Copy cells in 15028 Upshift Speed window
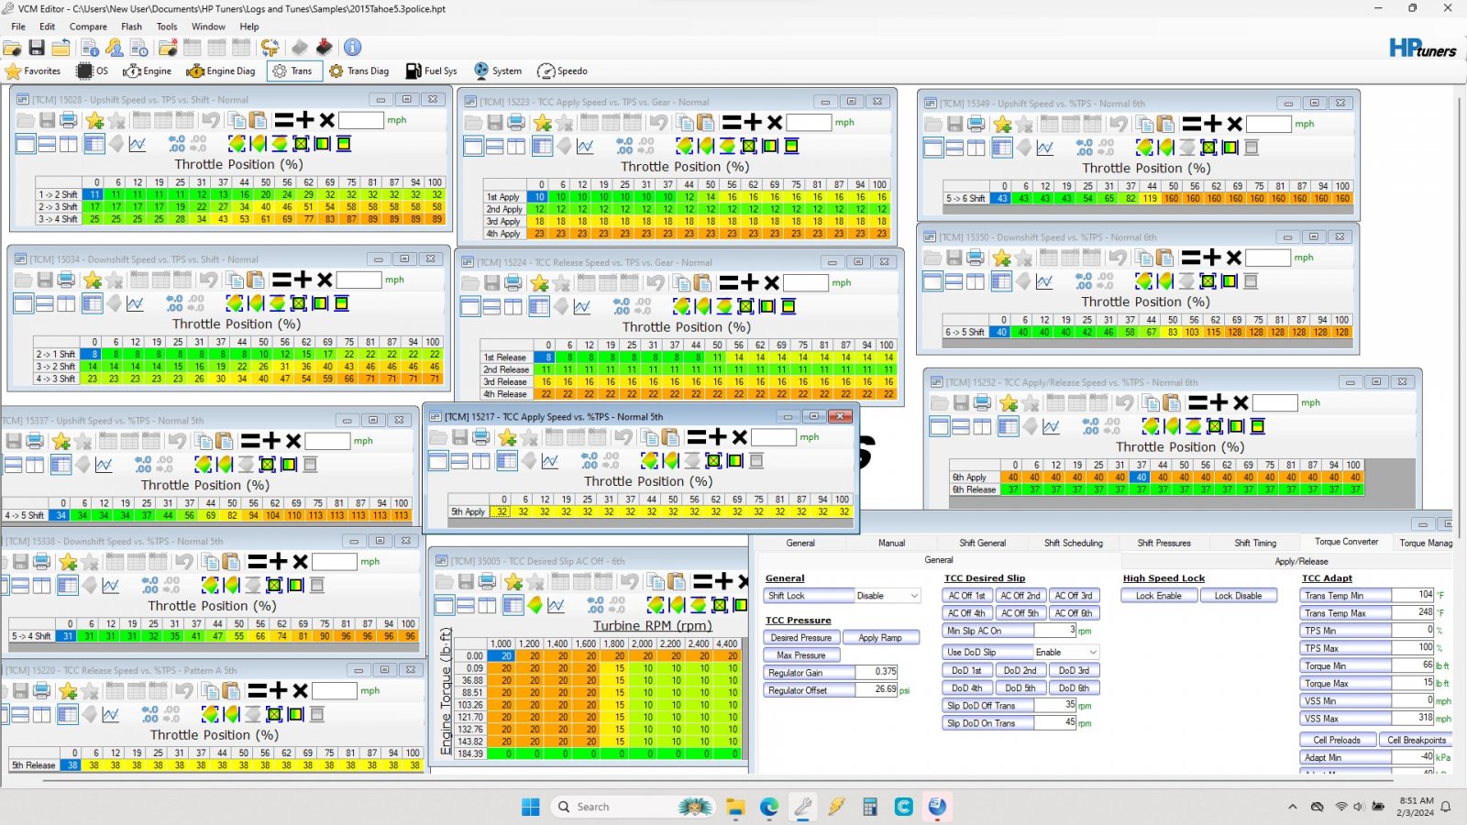Image resolution: width=1467 pixels, height=825 pixels. [236, 120]
